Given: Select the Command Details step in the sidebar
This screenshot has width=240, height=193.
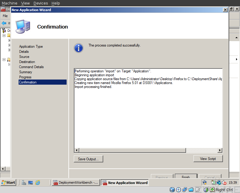Looking at the screenshot, I should tap(31, 67).
